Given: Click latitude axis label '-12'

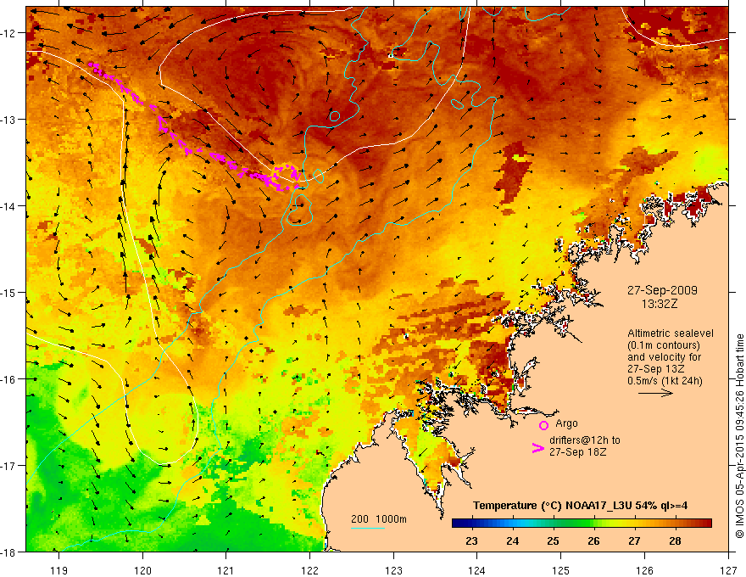Looking at the screenshot, I should coord(9,33).
